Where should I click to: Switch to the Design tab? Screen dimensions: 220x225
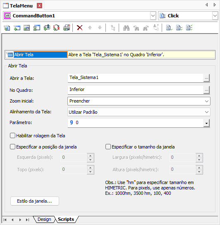(x=44, y=219)
